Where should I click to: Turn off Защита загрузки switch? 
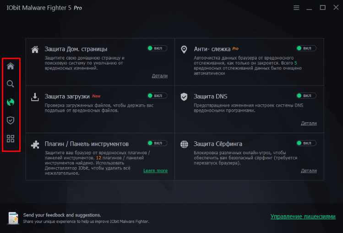click(x=157, y=96)
